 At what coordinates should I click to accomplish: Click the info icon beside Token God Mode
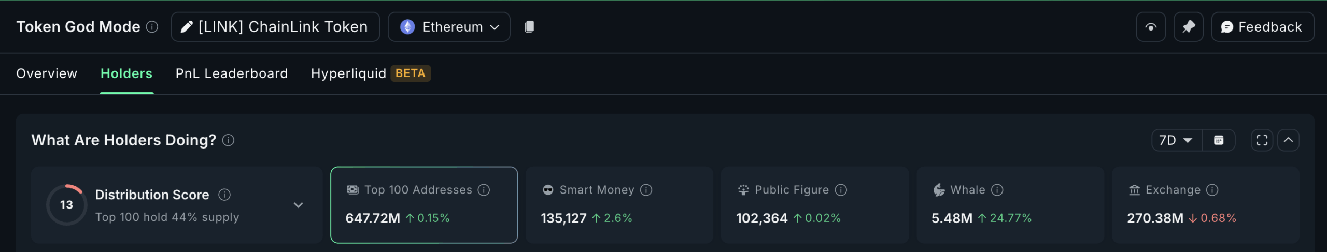pos(152,27)
